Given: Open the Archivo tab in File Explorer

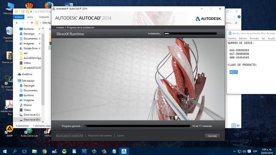Looking at the screenshot, I should tap(19, 17).
